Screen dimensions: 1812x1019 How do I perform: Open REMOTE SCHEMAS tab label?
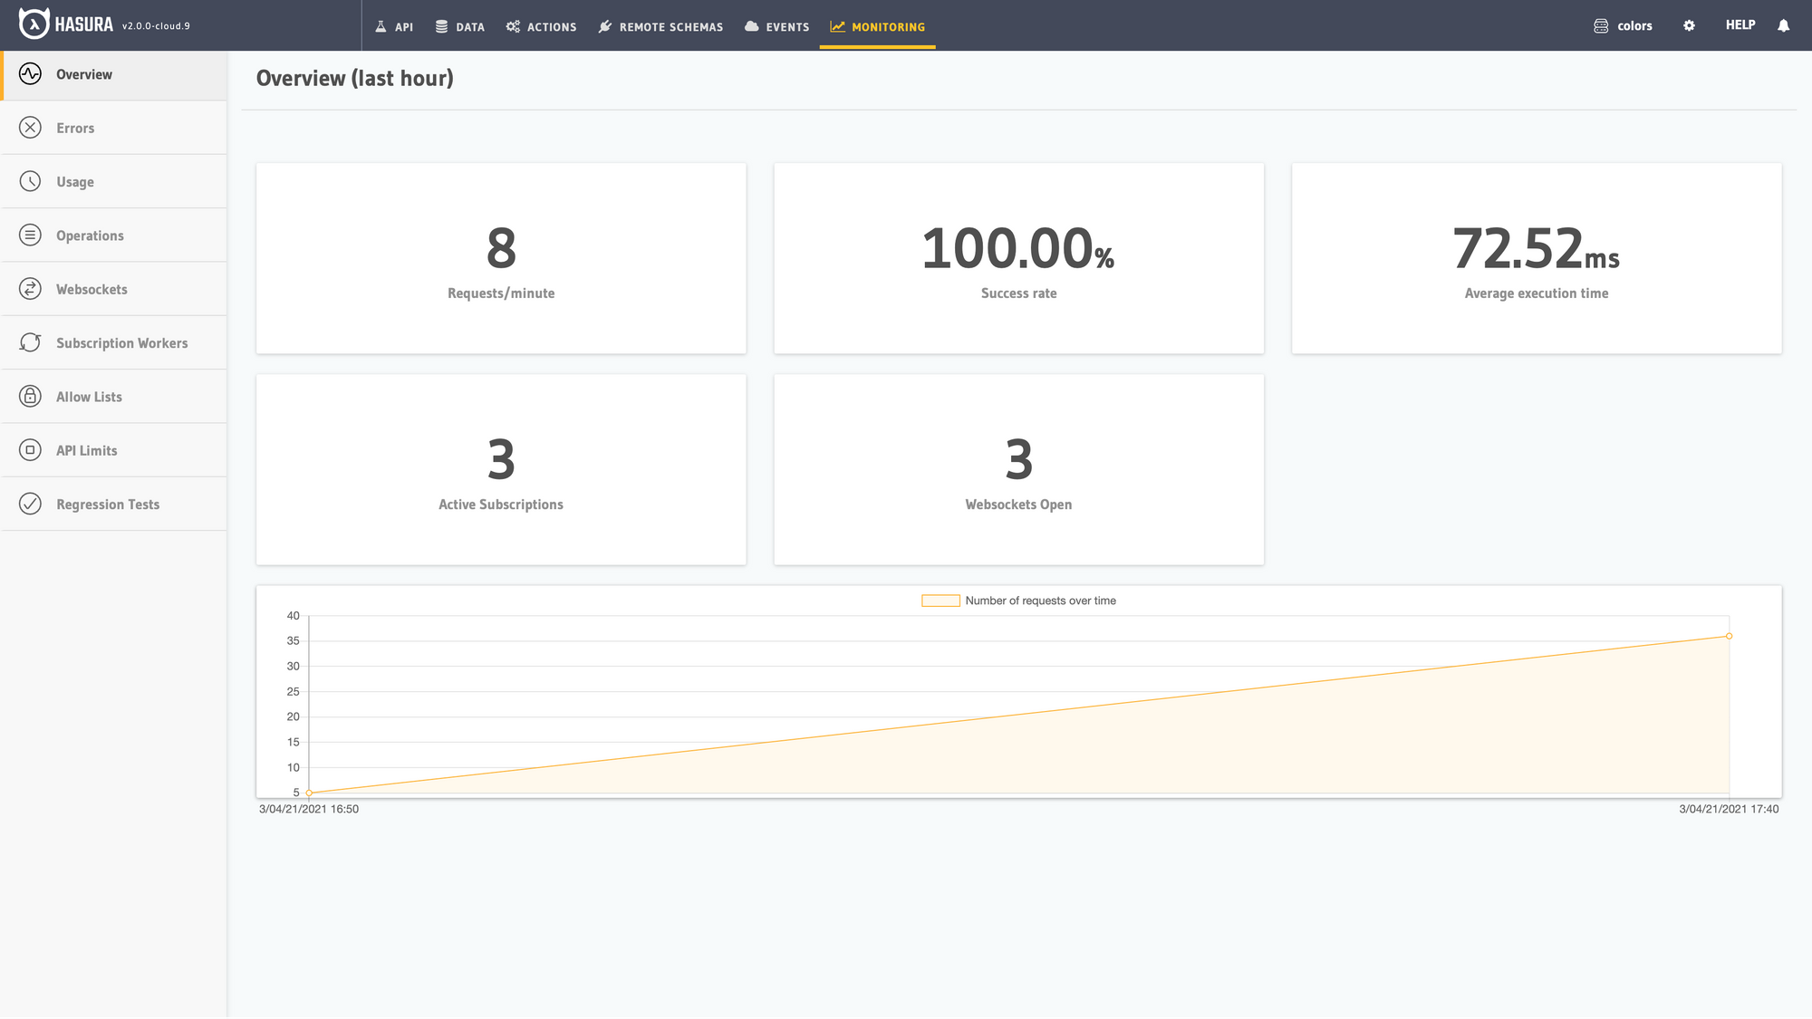coord(671,27)
